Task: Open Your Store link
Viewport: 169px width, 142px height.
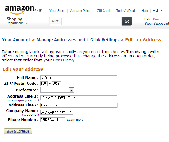Action: tap(57, 11)
